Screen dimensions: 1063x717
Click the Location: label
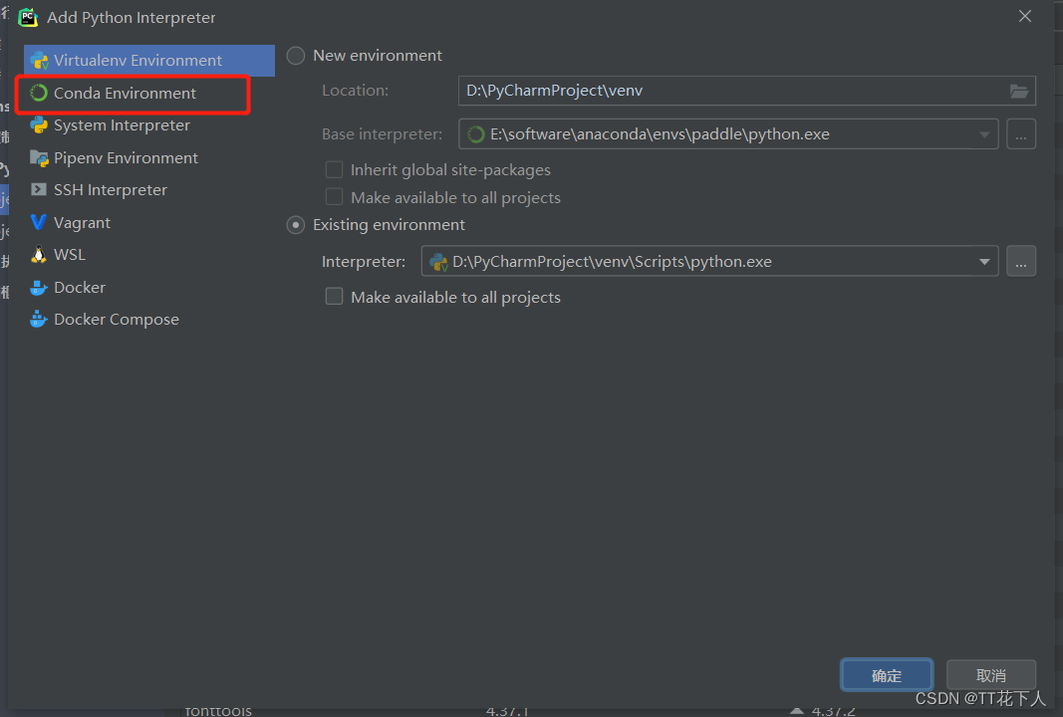tap(356, 91)
